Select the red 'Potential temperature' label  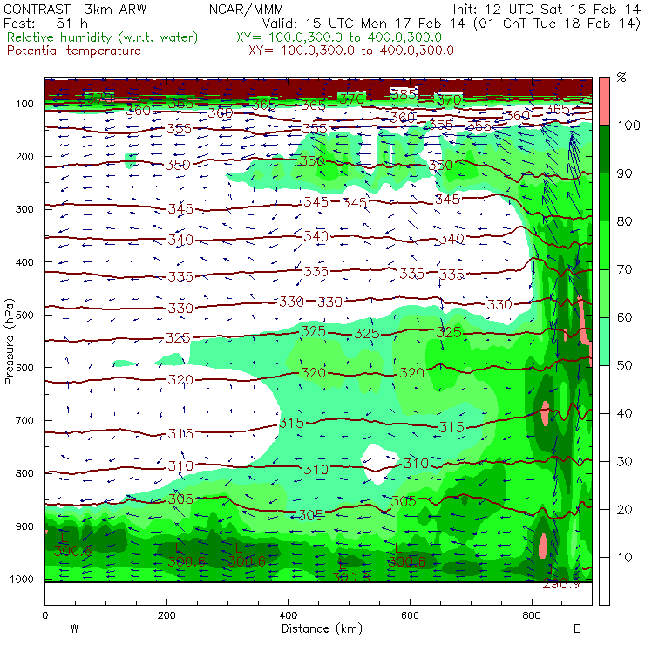[x=74, y=51]
